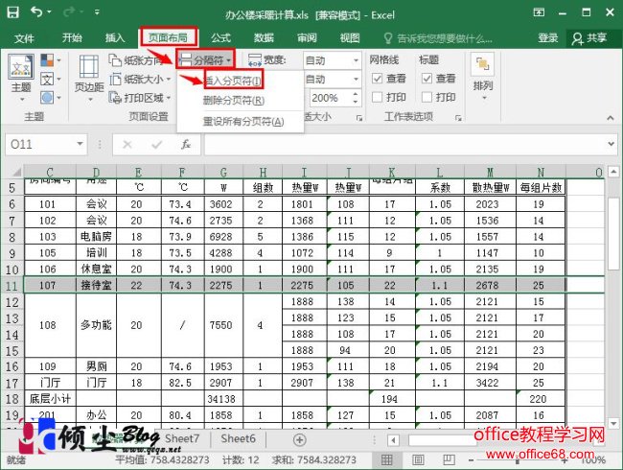
Task: Expand the formula bar with chevron
Action: [x=611, y=144]
